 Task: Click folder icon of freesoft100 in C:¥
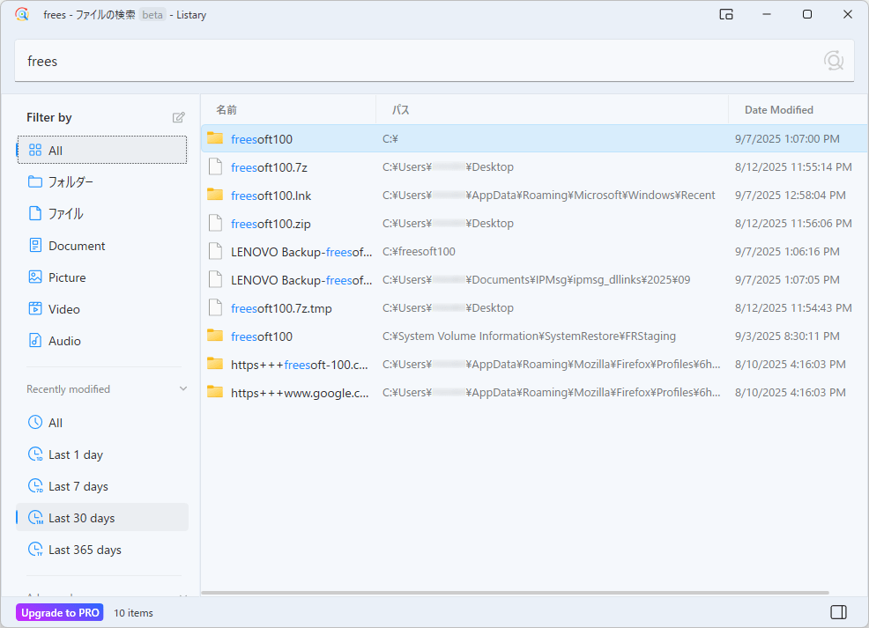coord(215,138)
